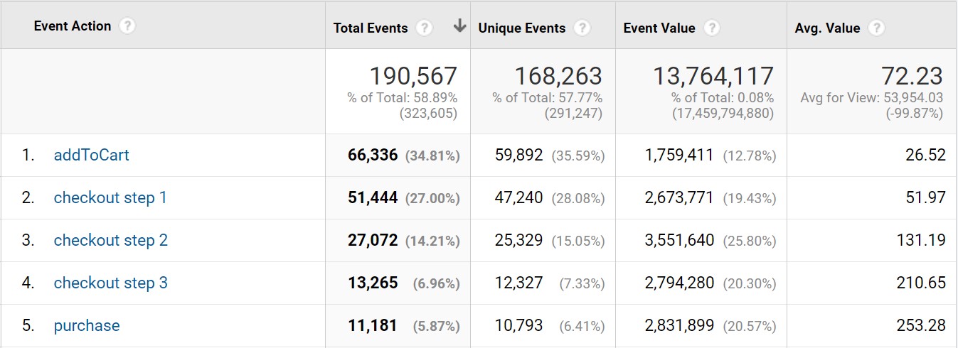Image resolution: width=958 pixels, height=348 pixels.
Task: Select the checkout step 2 event
Action: tap(110, 240)
